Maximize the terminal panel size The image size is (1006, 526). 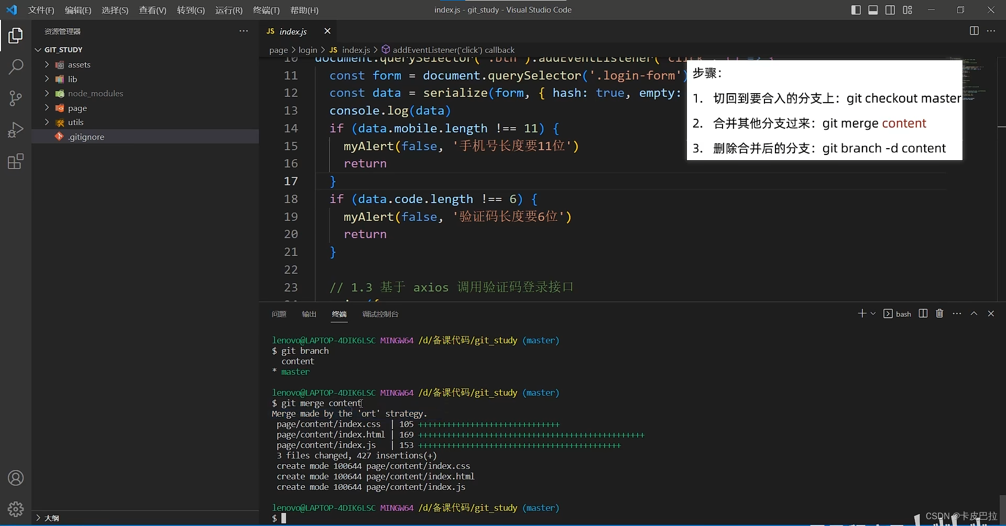point(974,314)
